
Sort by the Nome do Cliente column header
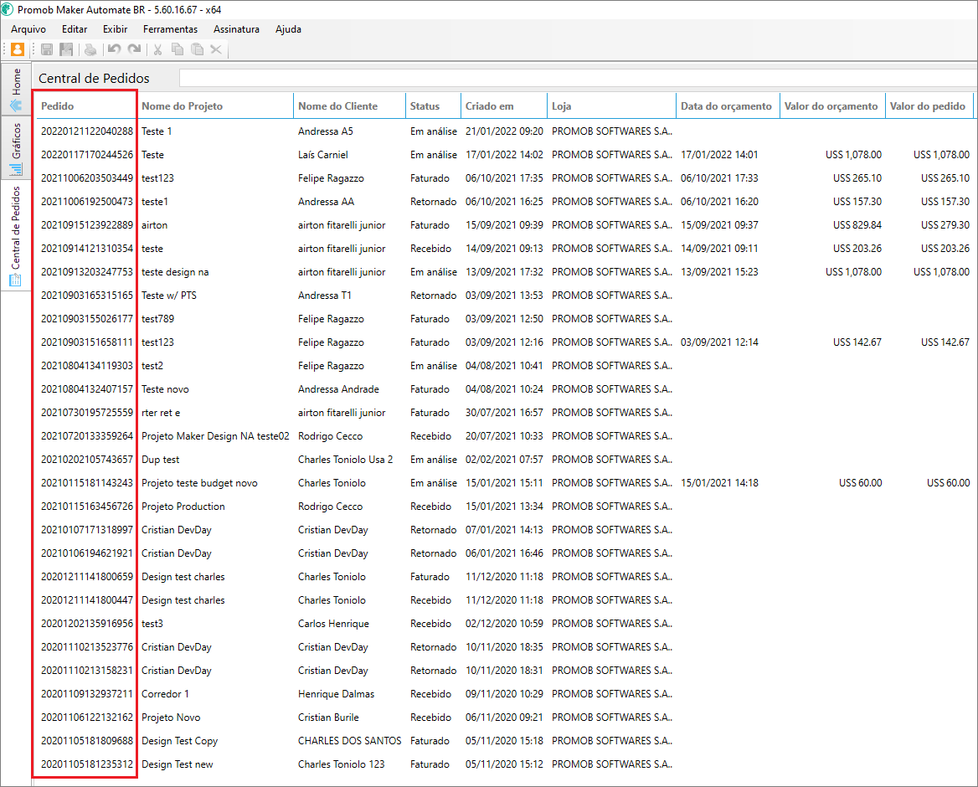(349, 106)
